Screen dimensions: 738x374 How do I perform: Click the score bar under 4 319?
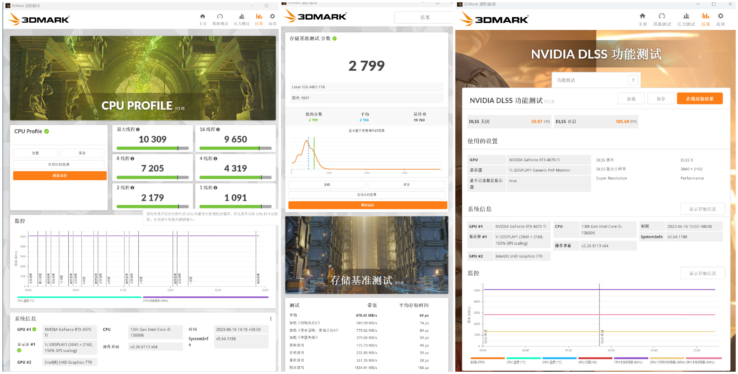click(236, 177)
